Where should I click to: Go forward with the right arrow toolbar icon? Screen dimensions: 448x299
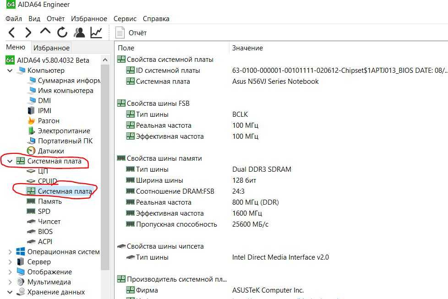tap(28, 33)
